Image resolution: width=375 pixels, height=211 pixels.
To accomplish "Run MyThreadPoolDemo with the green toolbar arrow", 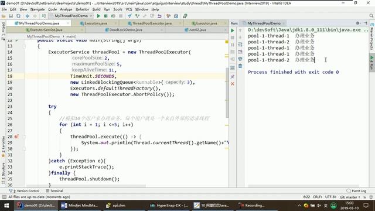I will (x=98, y=16).
